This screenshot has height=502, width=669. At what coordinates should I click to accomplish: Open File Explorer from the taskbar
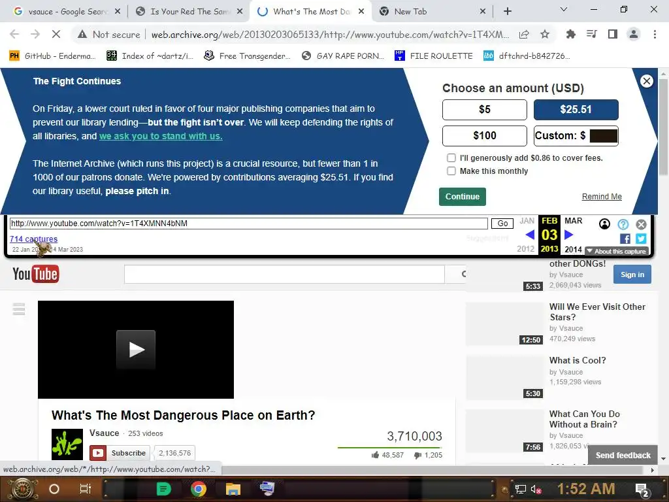[233, 489]
